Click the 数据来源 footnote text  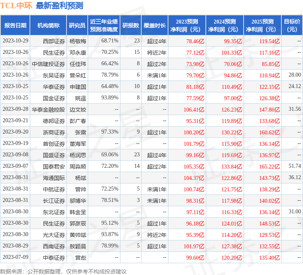coord(63,271)
